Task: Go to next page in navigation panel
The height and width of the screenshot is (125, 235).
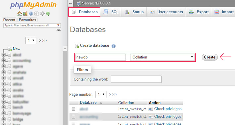Action: point(40,41)
